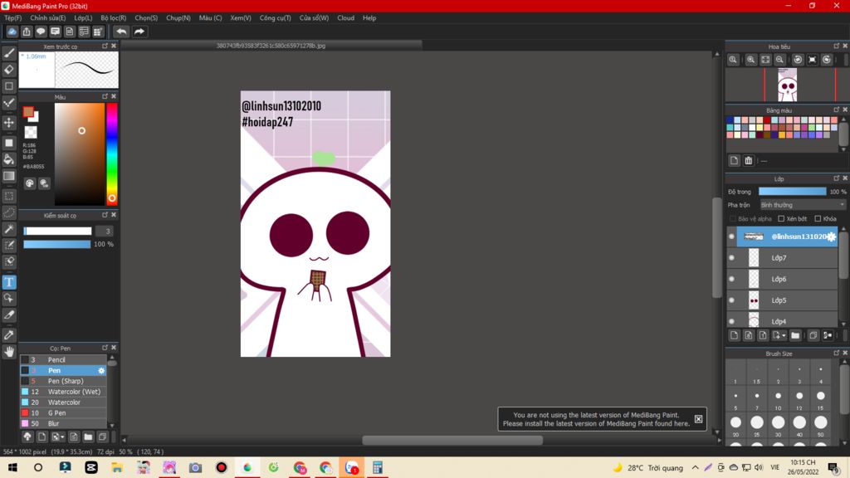Open Calculator from the taskbar
This screenshot has width=850, height=478.
pos(378,468)
